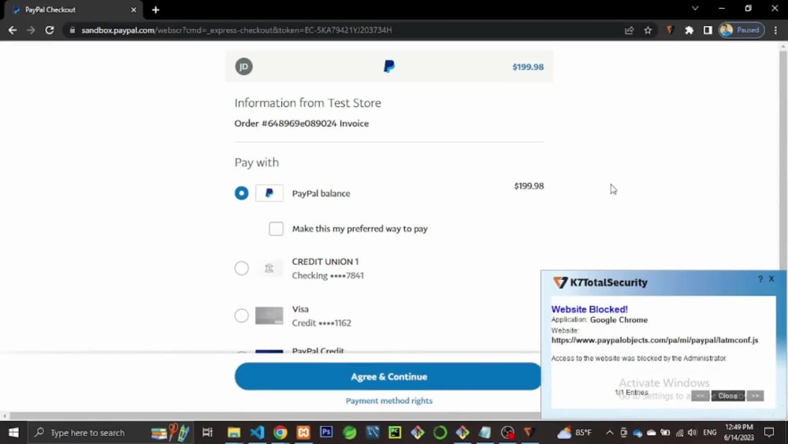Open the K7 security browser extension
Screen dimensions: 788x444
click(x=670, y=30)
